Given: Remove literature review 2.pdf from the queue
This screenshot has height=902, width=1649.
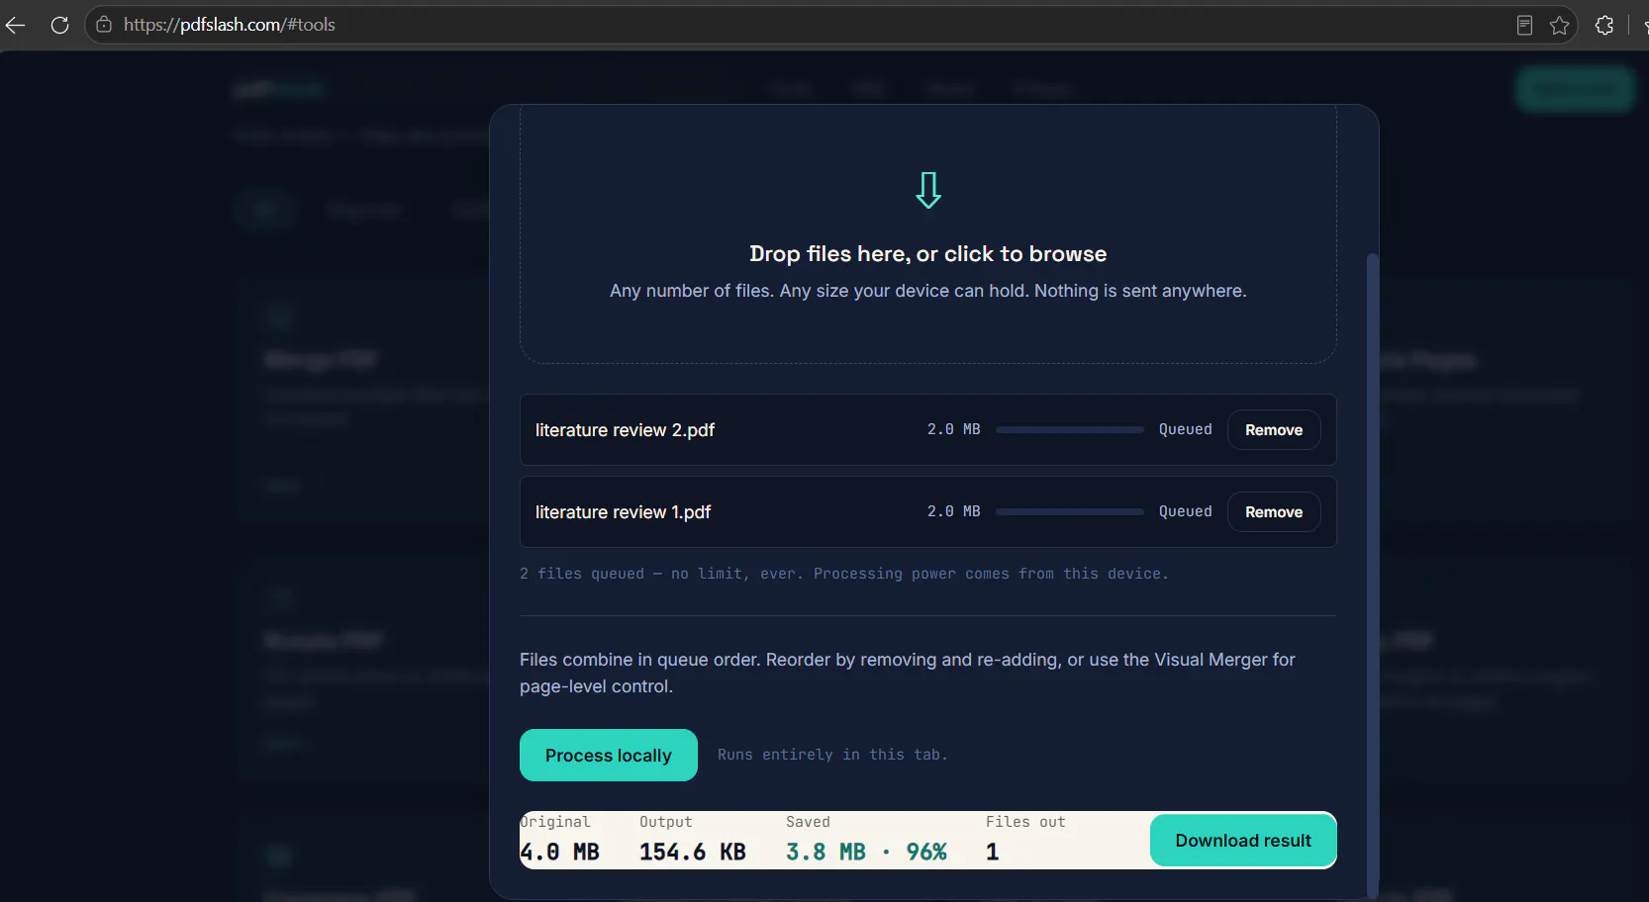Looking at the screenshot, I should (x=1274, y=430).
